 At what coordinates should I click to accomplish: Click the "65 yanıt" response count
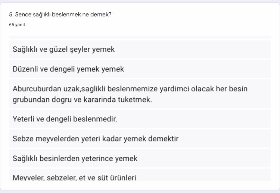click(x=17, y=25)
